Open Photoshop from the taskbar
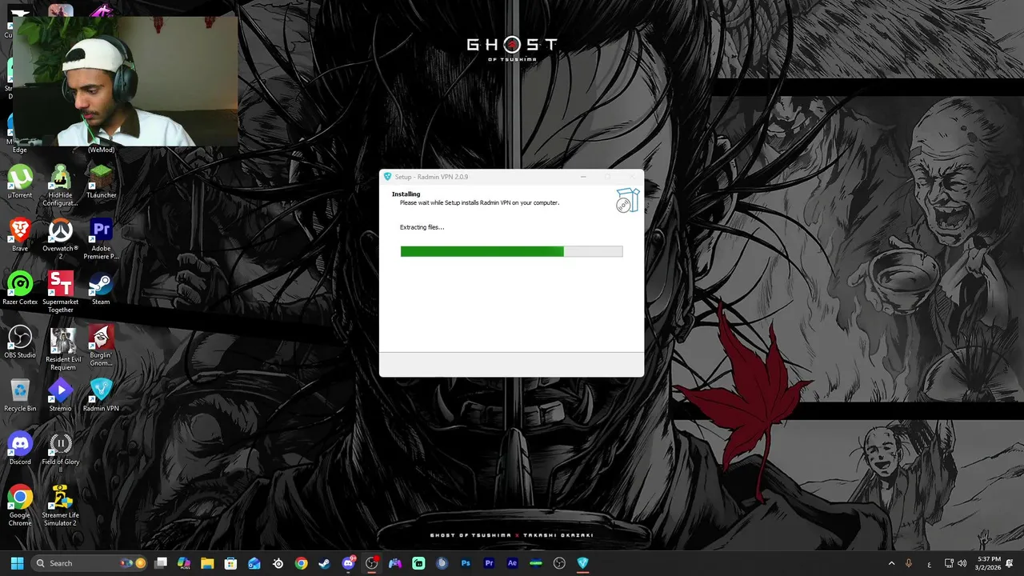Screen dimensions: 1024x576 tap(466, 563)
